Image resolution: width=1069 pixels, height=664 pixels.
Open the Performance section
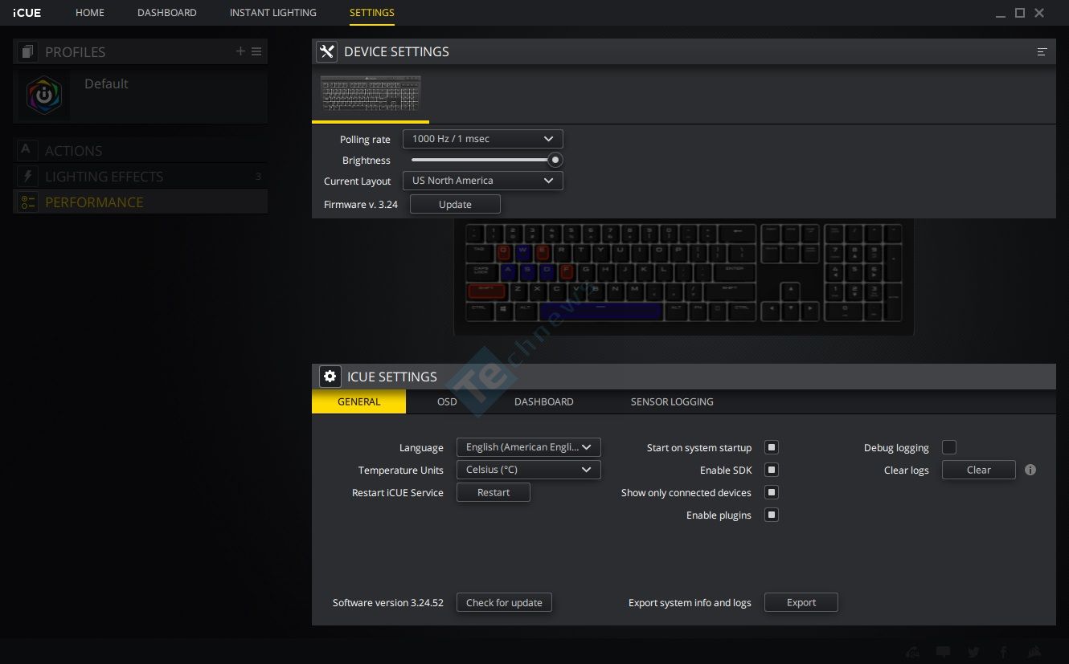coord(141,202)
